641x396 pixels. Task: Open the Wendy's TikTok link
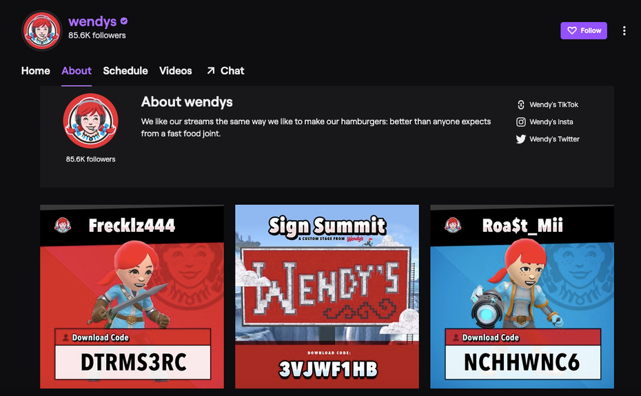click(x=548, y=105)
